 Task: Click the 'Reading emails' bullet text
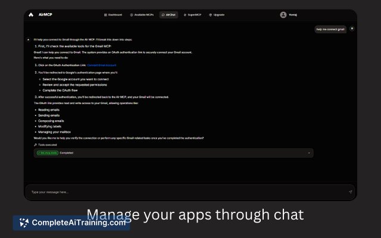point(49,109)
